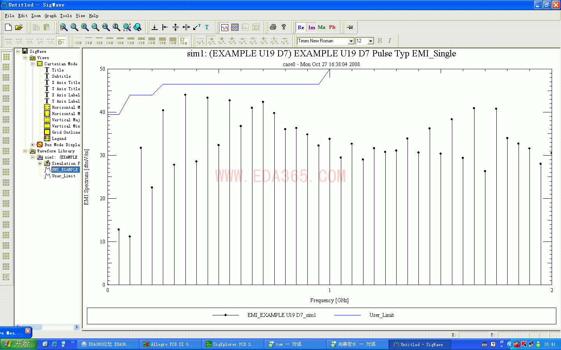Show the Magnitude with Ma button

pos(321,27)
